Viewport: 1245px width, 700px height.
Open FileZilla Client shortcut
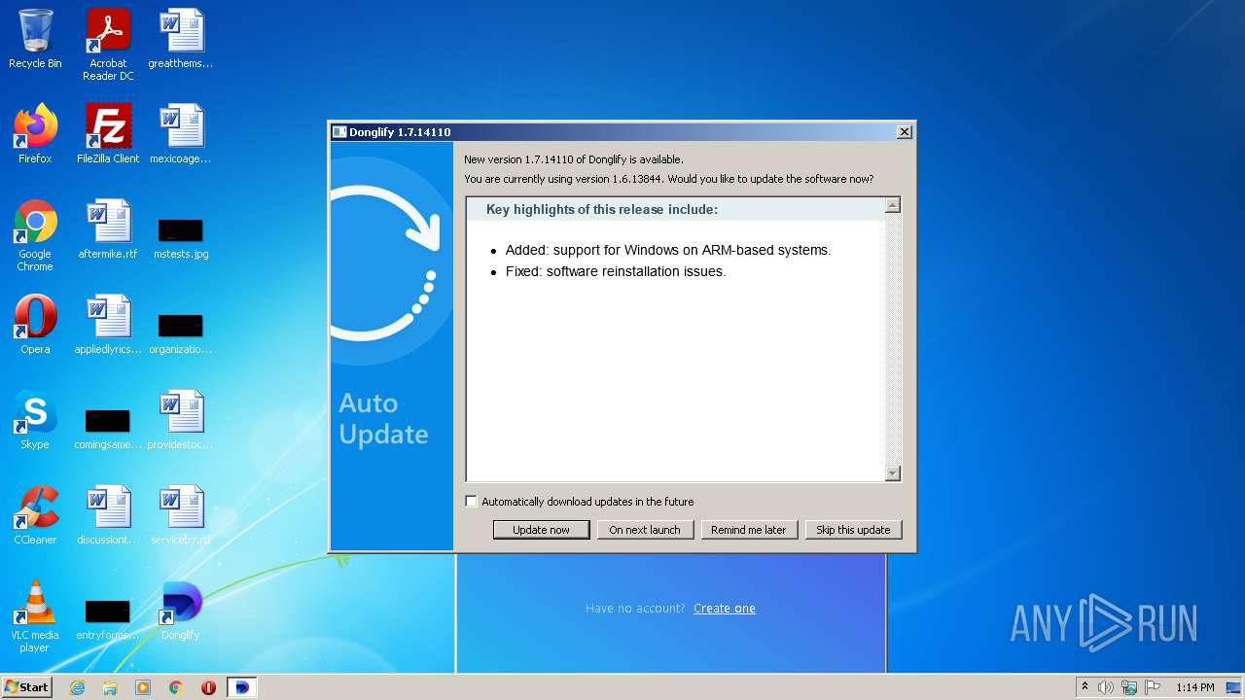pos(108,134)
